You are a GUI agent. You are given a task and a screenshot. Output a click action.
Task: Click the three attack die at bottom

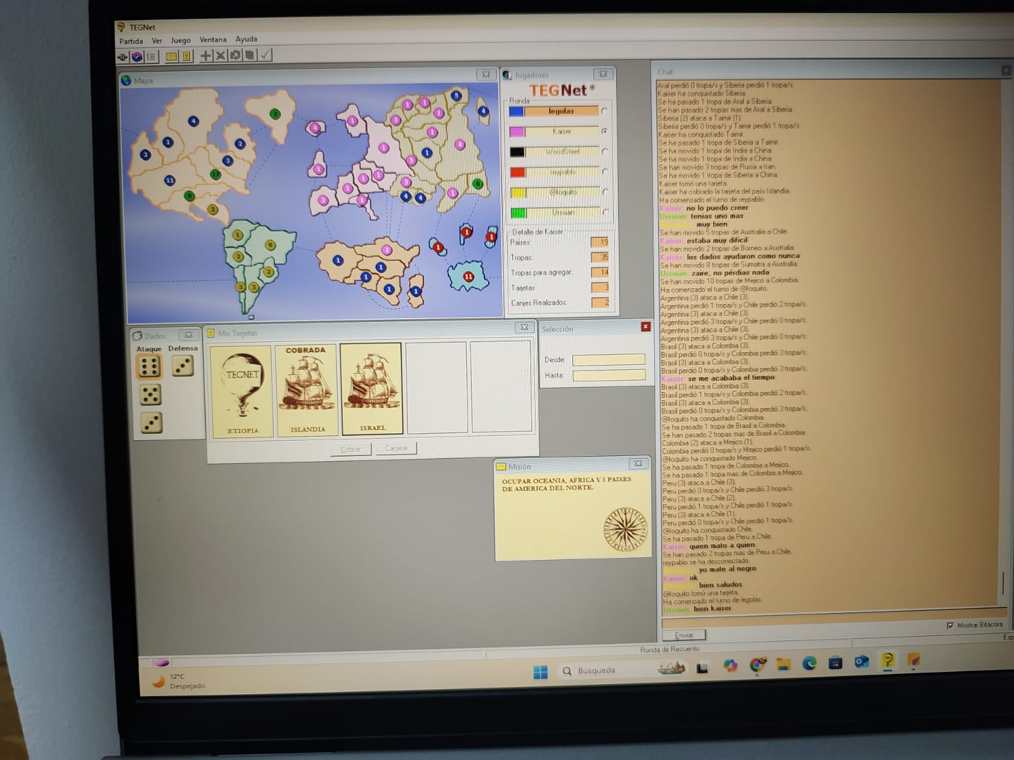pos(151,423)
